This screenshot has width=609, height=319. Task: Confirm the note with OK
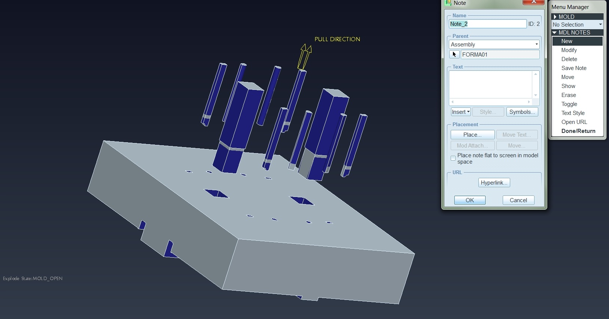coord(470,200)
